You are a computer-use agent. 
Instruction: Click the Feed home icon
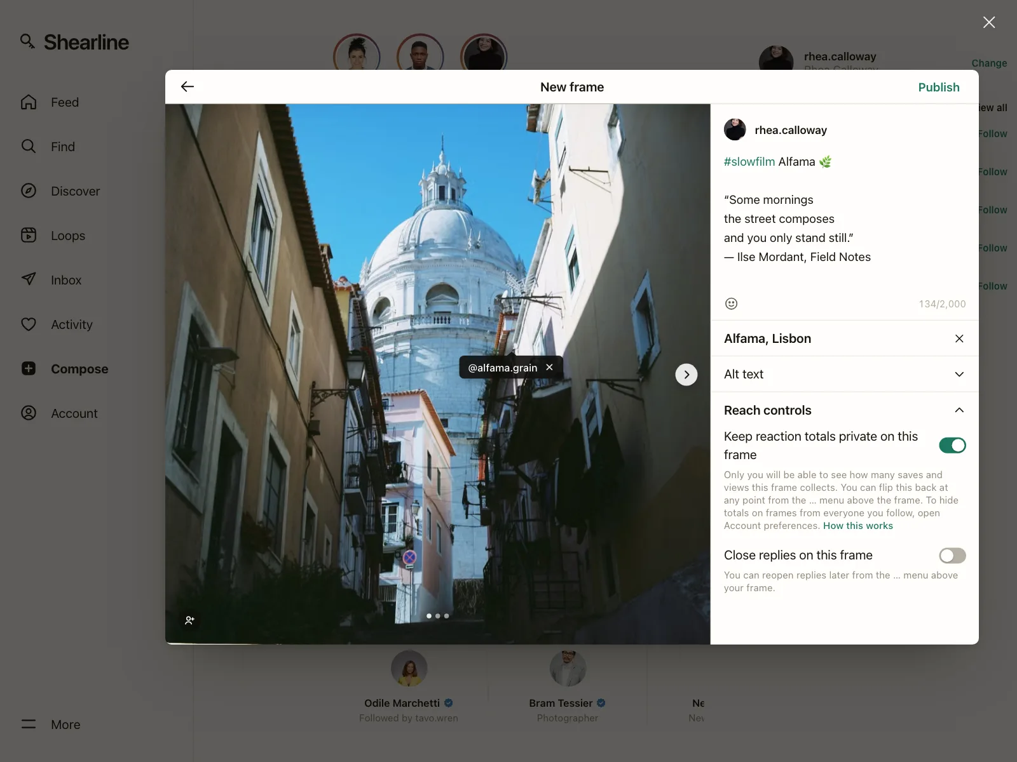coord(29,102)
